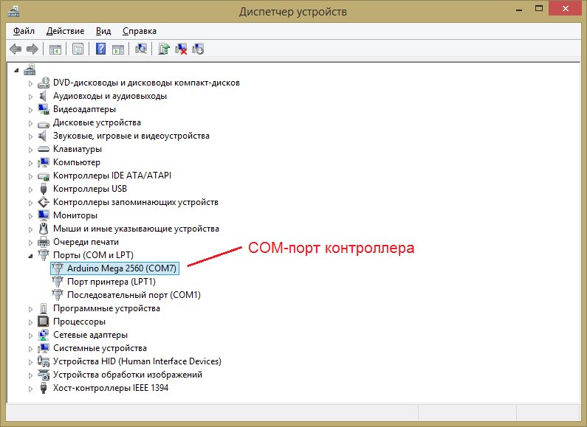Click the Scan for hardware changes icon

(141, 49)
